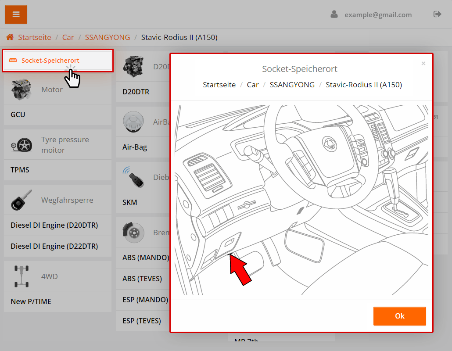This screenshot has height=351, width=452.
Task: Click the Motor engine icon
Action: click(x=21, y=90)
